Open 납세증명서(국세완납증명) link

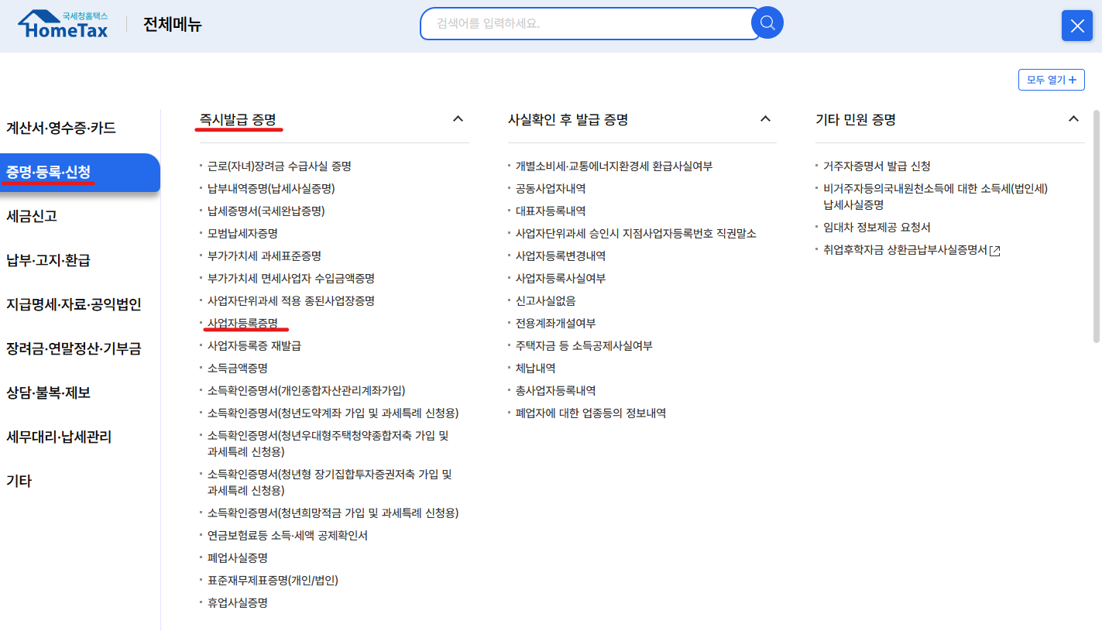[x=266, y=211]
